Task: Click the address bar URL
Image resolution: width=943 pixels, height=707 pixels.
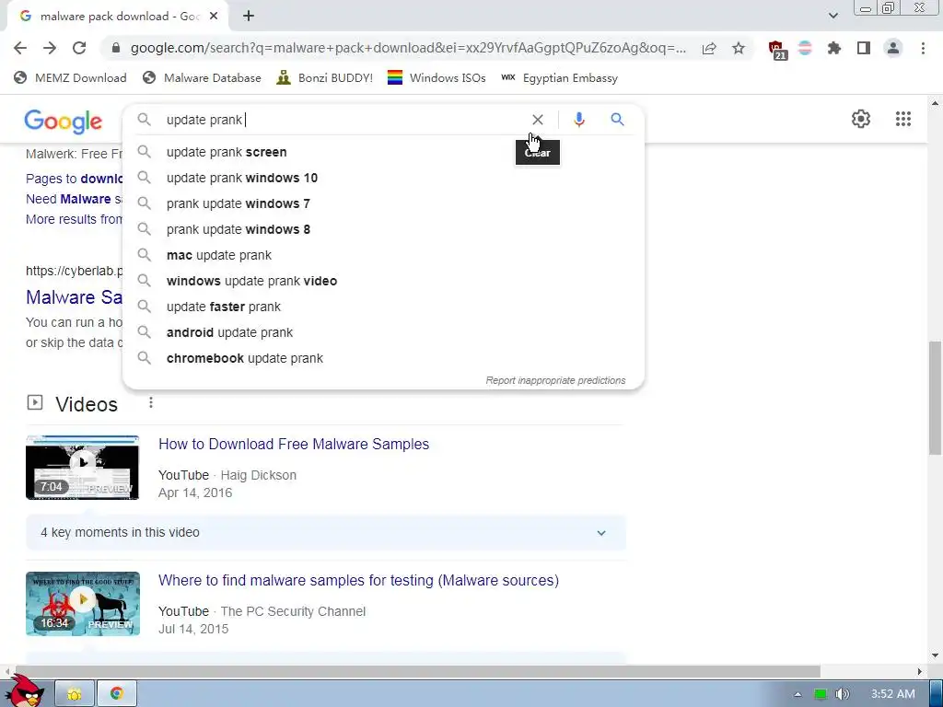Action: click(x=408, y=48)
